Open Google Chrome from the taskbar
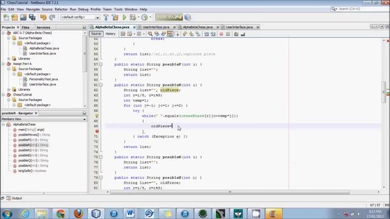This screenshot has height=219, width=390. coord(60,214)
